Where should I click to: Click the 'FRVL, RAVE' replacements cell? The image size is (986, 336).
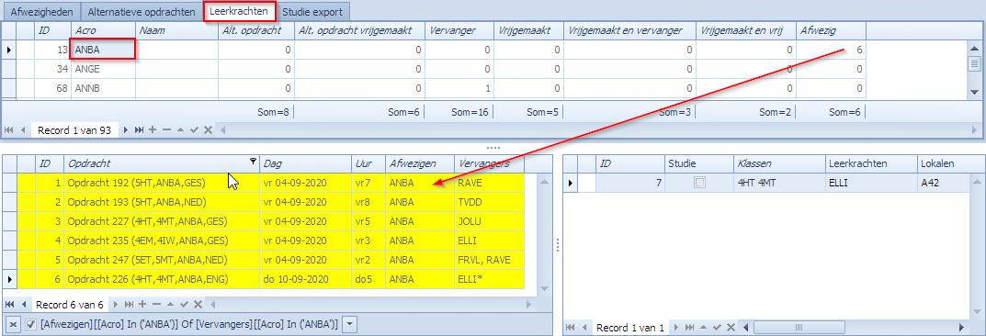pos(489,260)
